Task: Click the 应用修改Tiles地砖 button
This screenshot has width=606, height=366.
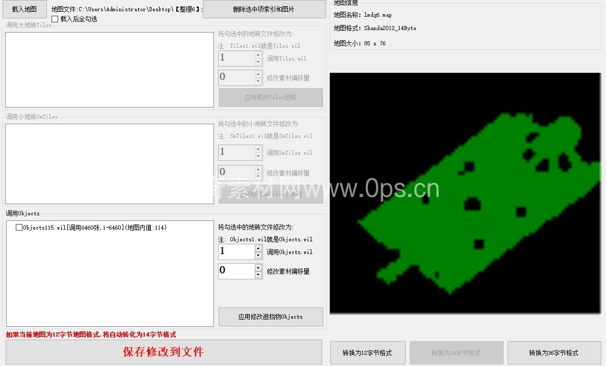Action: coord(271,97)
